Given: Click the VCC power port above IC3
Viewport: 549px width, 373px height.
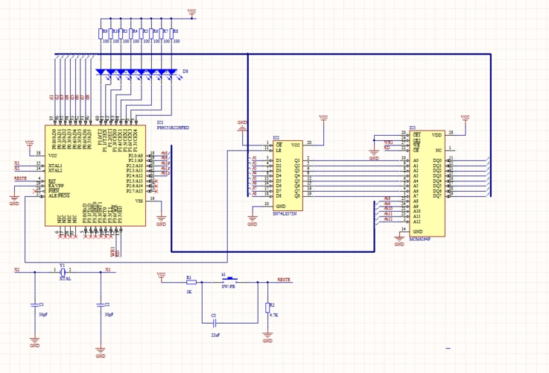Looking at the screenshot, I should [x=465, y=118].
